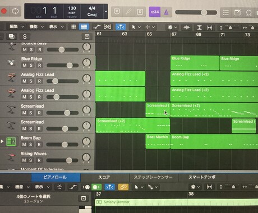258x213 pixels.
Task: Toggle the Replace mode button
Action: [x=117, y=12]
